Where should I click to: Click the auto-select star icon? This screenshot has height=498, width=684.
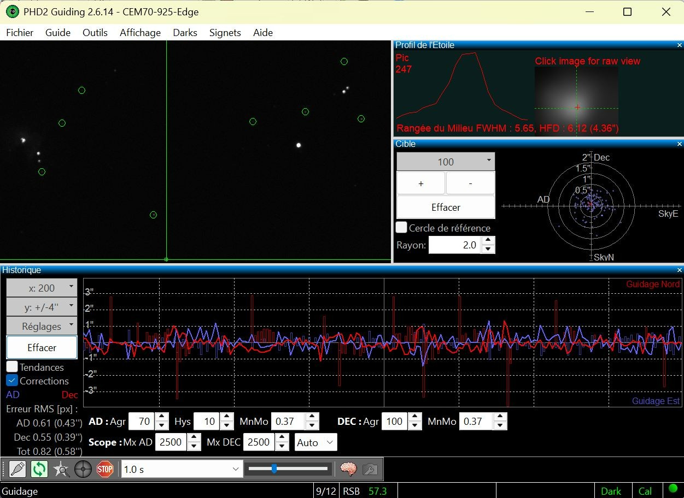[61, 469]
